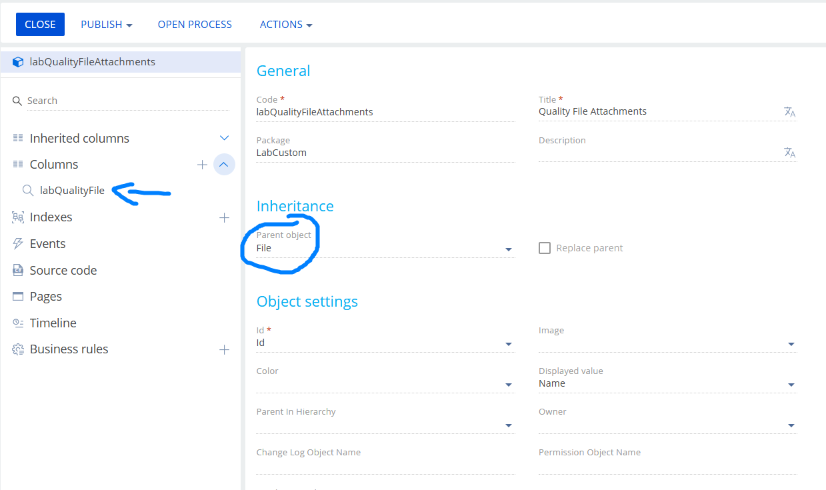
Task: Open the PUBLISH dropdown menu
Action: [107, 24]
